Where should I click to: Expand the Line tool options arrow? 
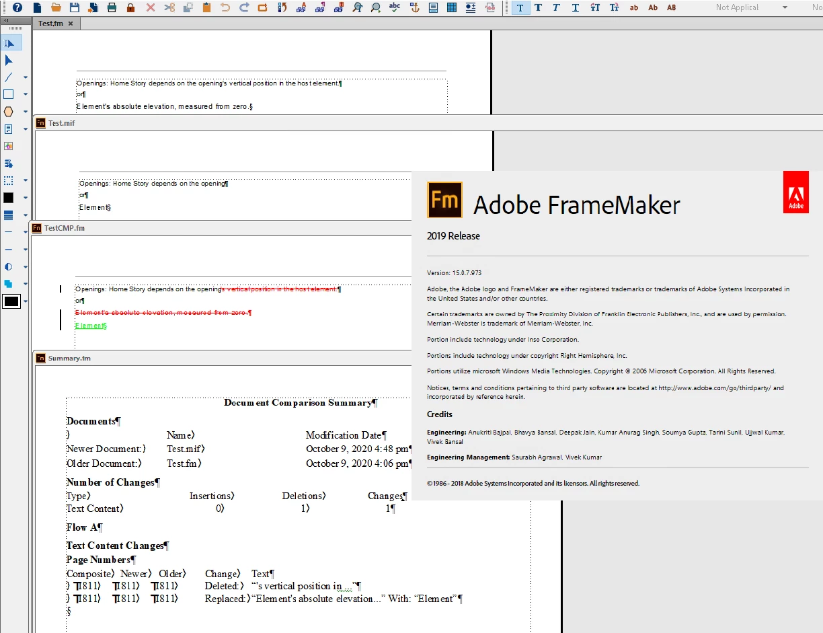[26, 77]
